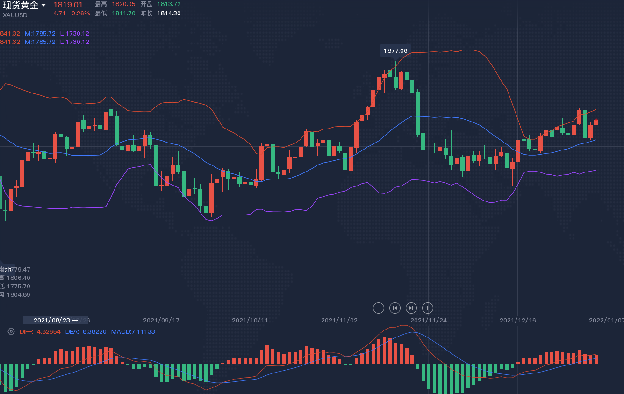
Task: Step chart forward with next button
Action: (411, 308)
